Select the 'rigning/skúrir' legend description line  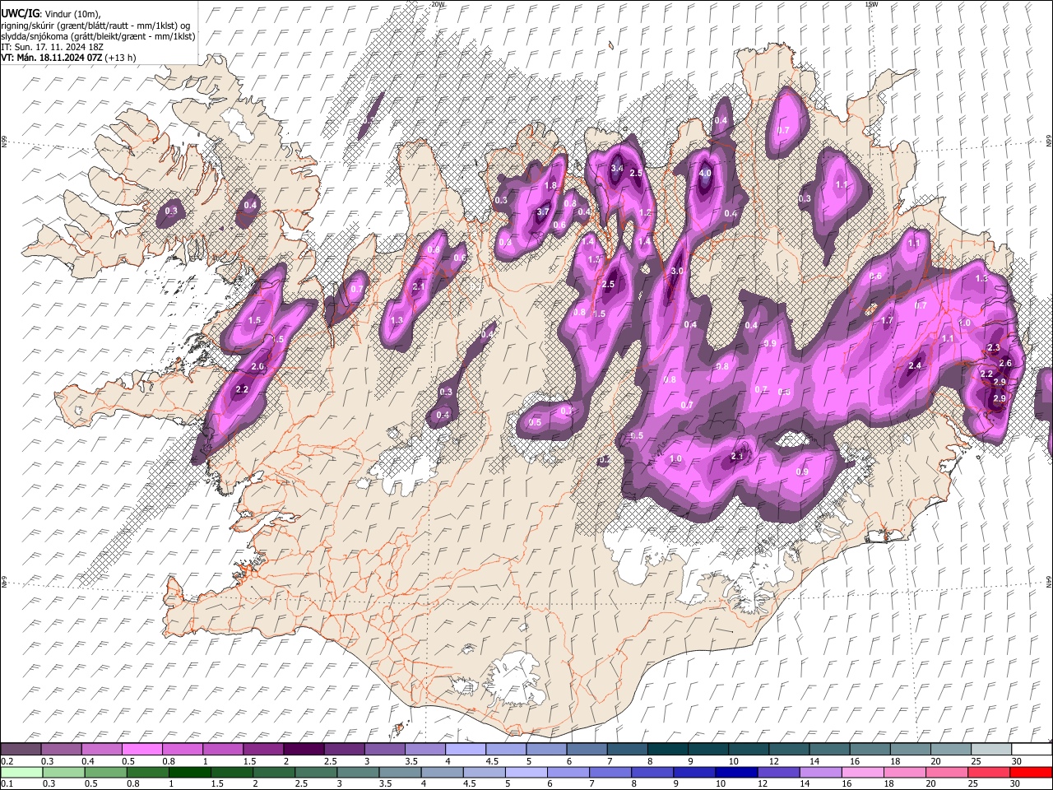96,26
